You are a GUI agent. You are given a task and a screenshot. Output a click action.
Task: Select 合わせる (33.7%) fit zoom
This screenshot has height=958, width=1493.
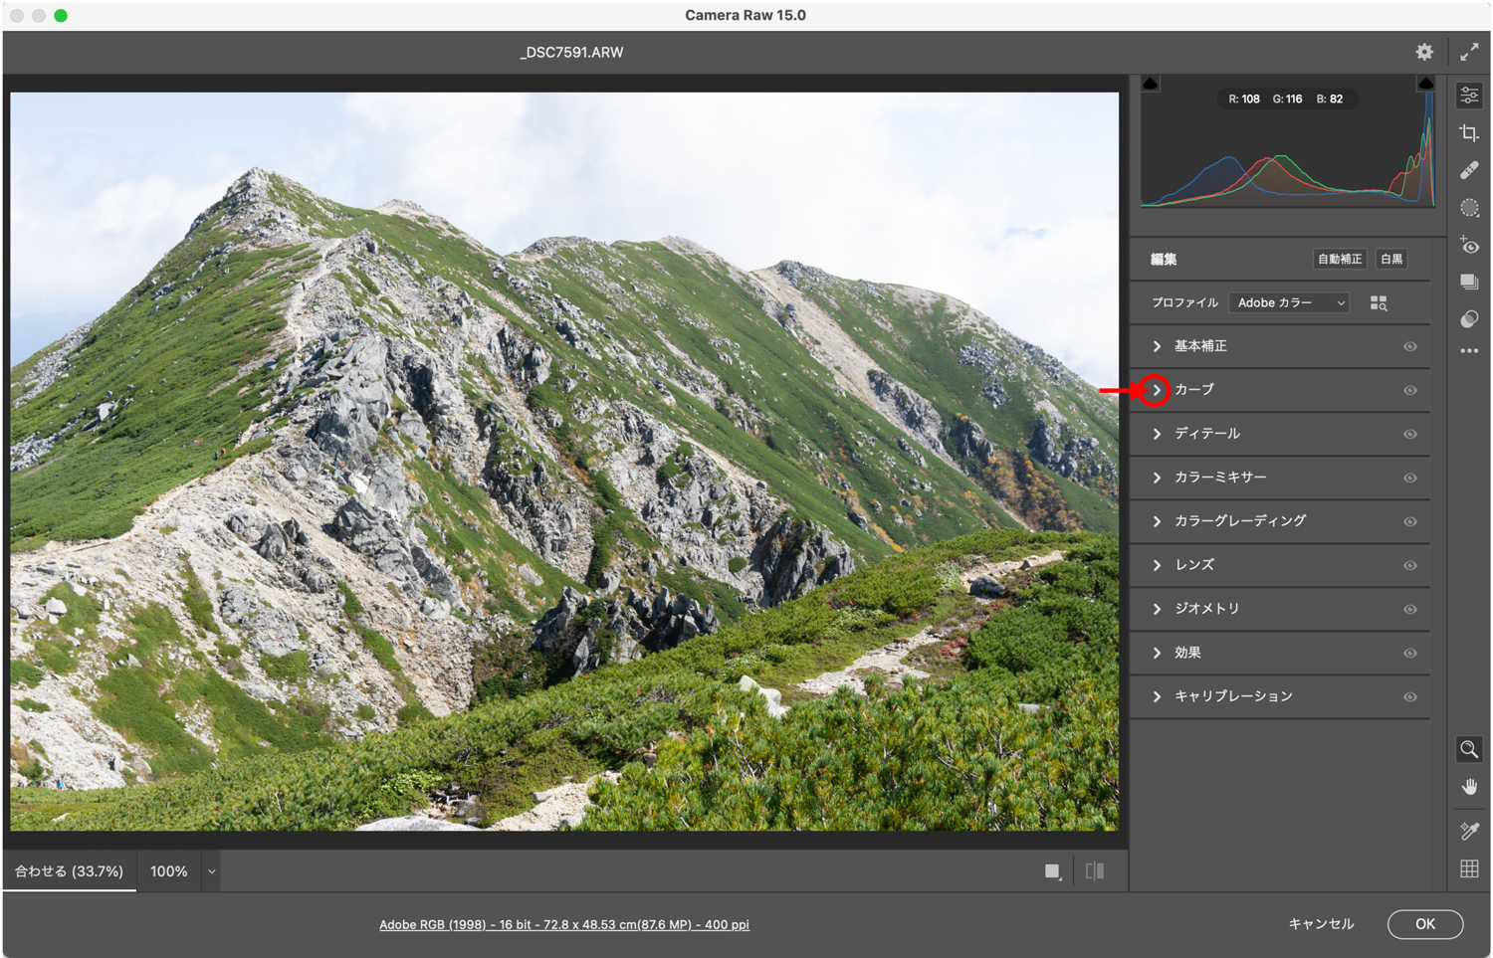pos(69,871)
